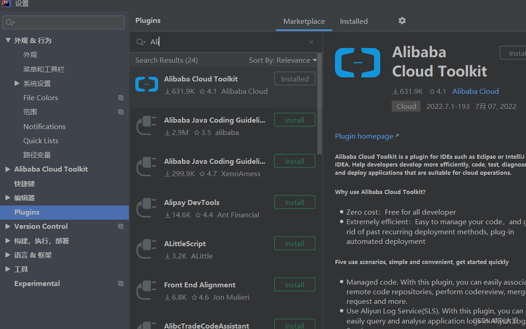The height and width of the screenshot is (329, 526).
Task: Clear the plugin search with the X icon
Action: (x=311, y=42)
